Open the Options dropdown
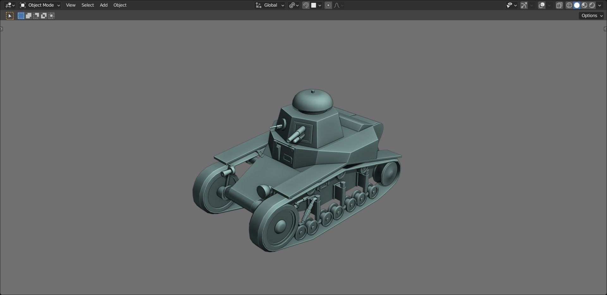The width and height of the screenshot is (607, 295). point(592,15)
